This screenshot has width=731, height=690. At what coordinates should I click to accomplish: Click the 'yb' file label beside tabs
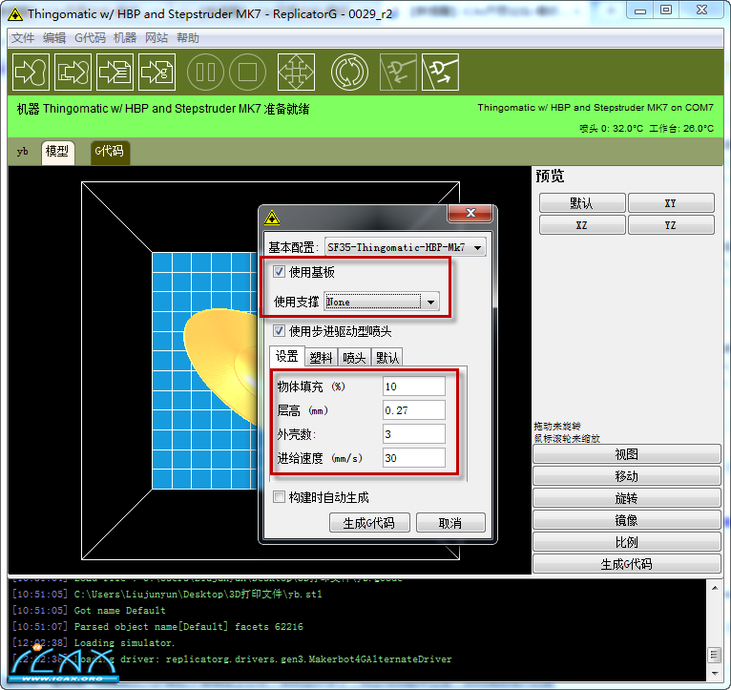[22, 152]
